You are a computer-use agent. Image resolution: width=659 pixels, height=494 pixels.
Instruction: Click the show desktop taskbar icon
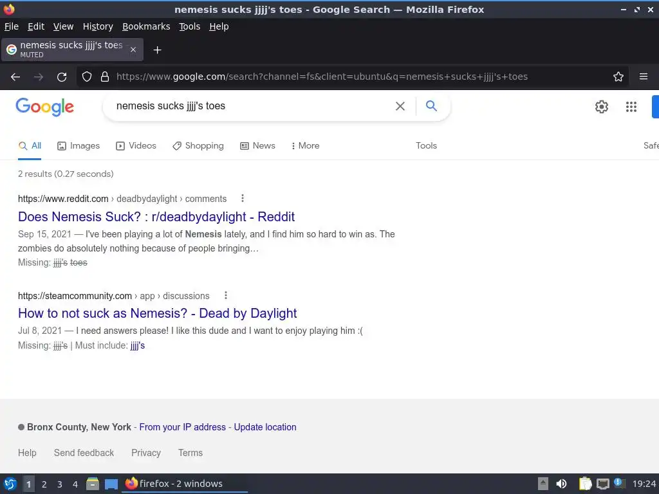[x=111, y=484]
